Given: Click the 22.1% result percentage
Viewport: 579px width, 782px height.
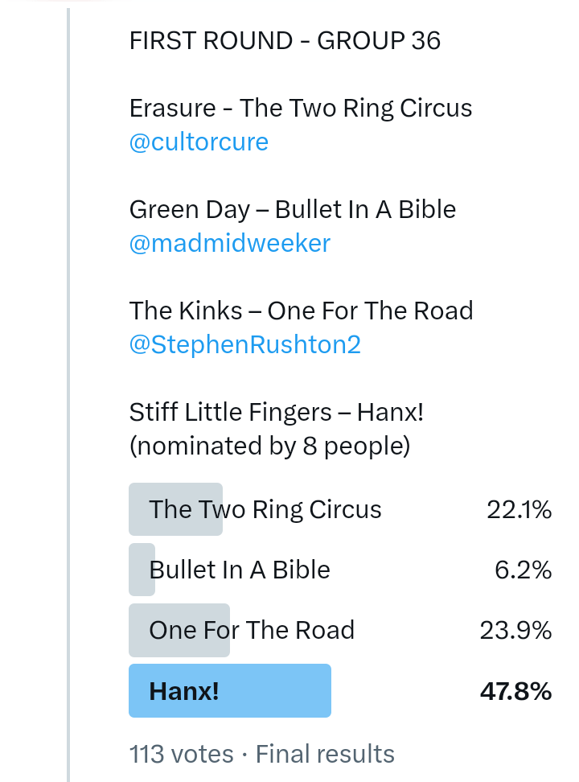Looking at the screenshot, I should (519, 509).
